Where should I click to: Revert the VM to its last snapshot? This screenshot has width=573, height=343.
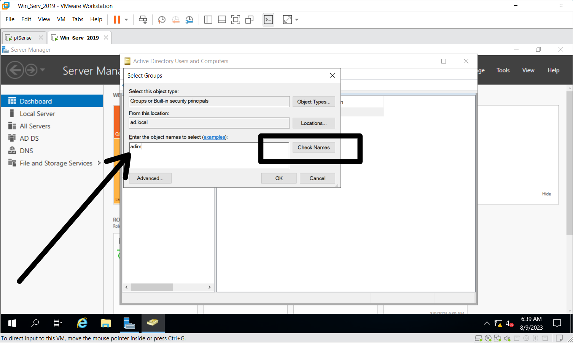tap(175, 20)
